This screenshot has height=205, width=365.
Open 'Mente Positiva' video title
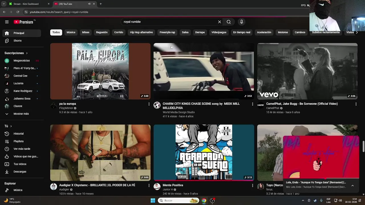[173, 185]
